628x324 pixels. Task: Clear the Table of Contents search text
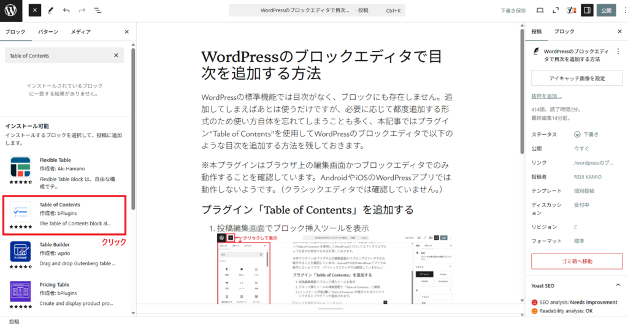point(116,56)
